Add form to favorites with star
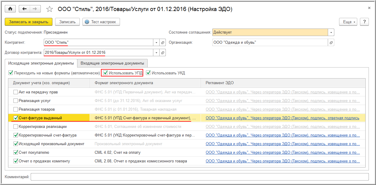Image resolution: width=376 pixels, height=185 pixels. click(x=50, y=9)
